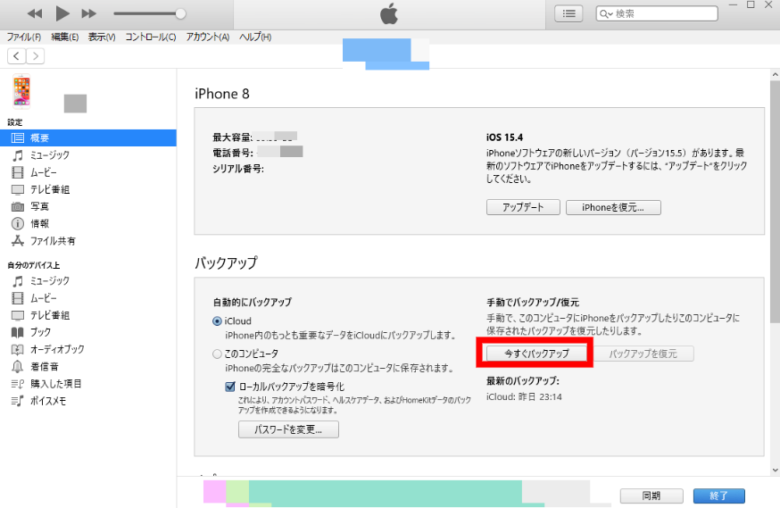Click the Apple logo in header
Image resolution: width=780 pixels, height=508 pixels.
click(x=389, y=13)
